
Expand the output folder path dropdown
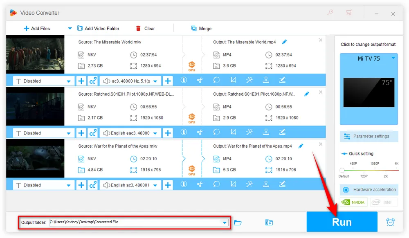[224, 222]
